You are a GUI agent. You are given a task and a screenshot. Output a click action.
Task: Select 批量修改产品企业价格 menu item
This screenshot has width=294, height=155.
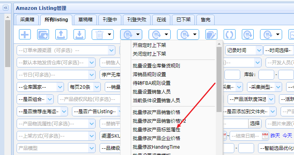(x=156, y=138)
